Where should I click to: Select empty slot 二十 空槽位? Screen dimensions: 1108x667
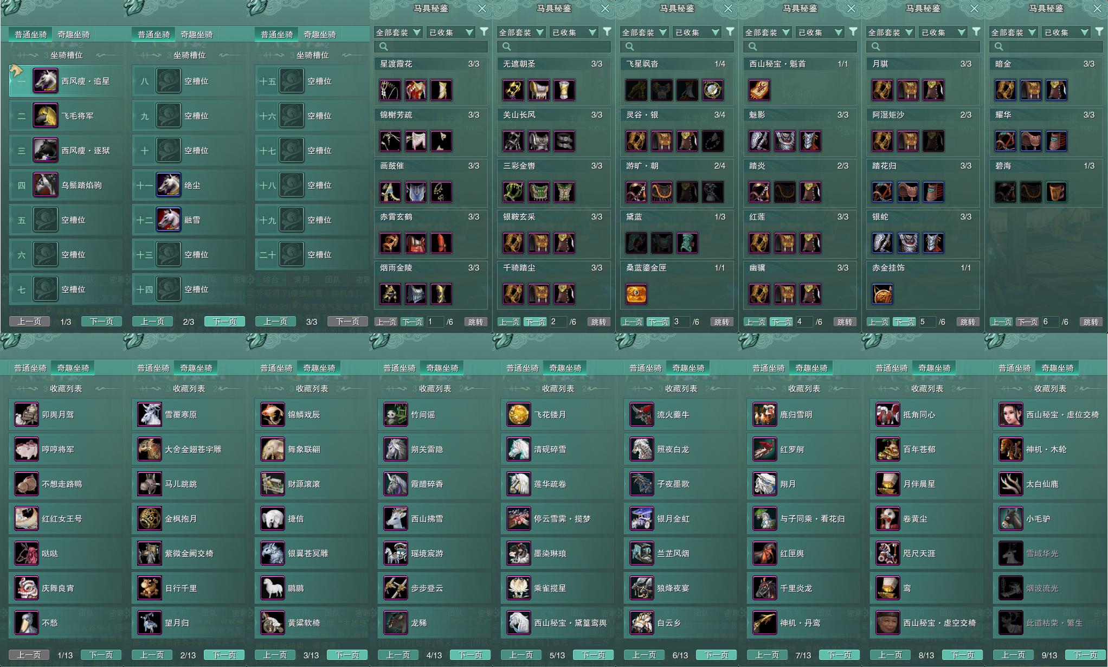(312, 254)
